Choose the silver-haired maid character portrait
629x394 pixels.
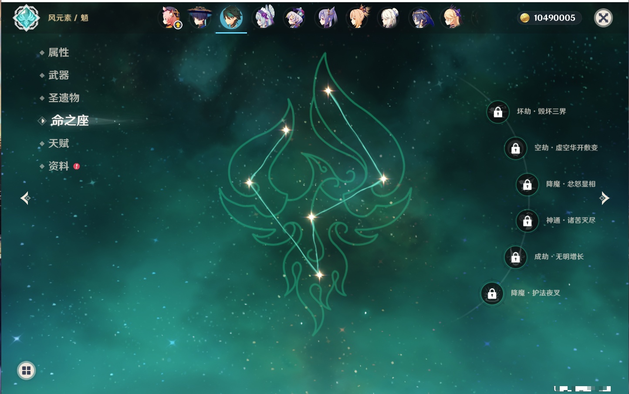(264, 18)
